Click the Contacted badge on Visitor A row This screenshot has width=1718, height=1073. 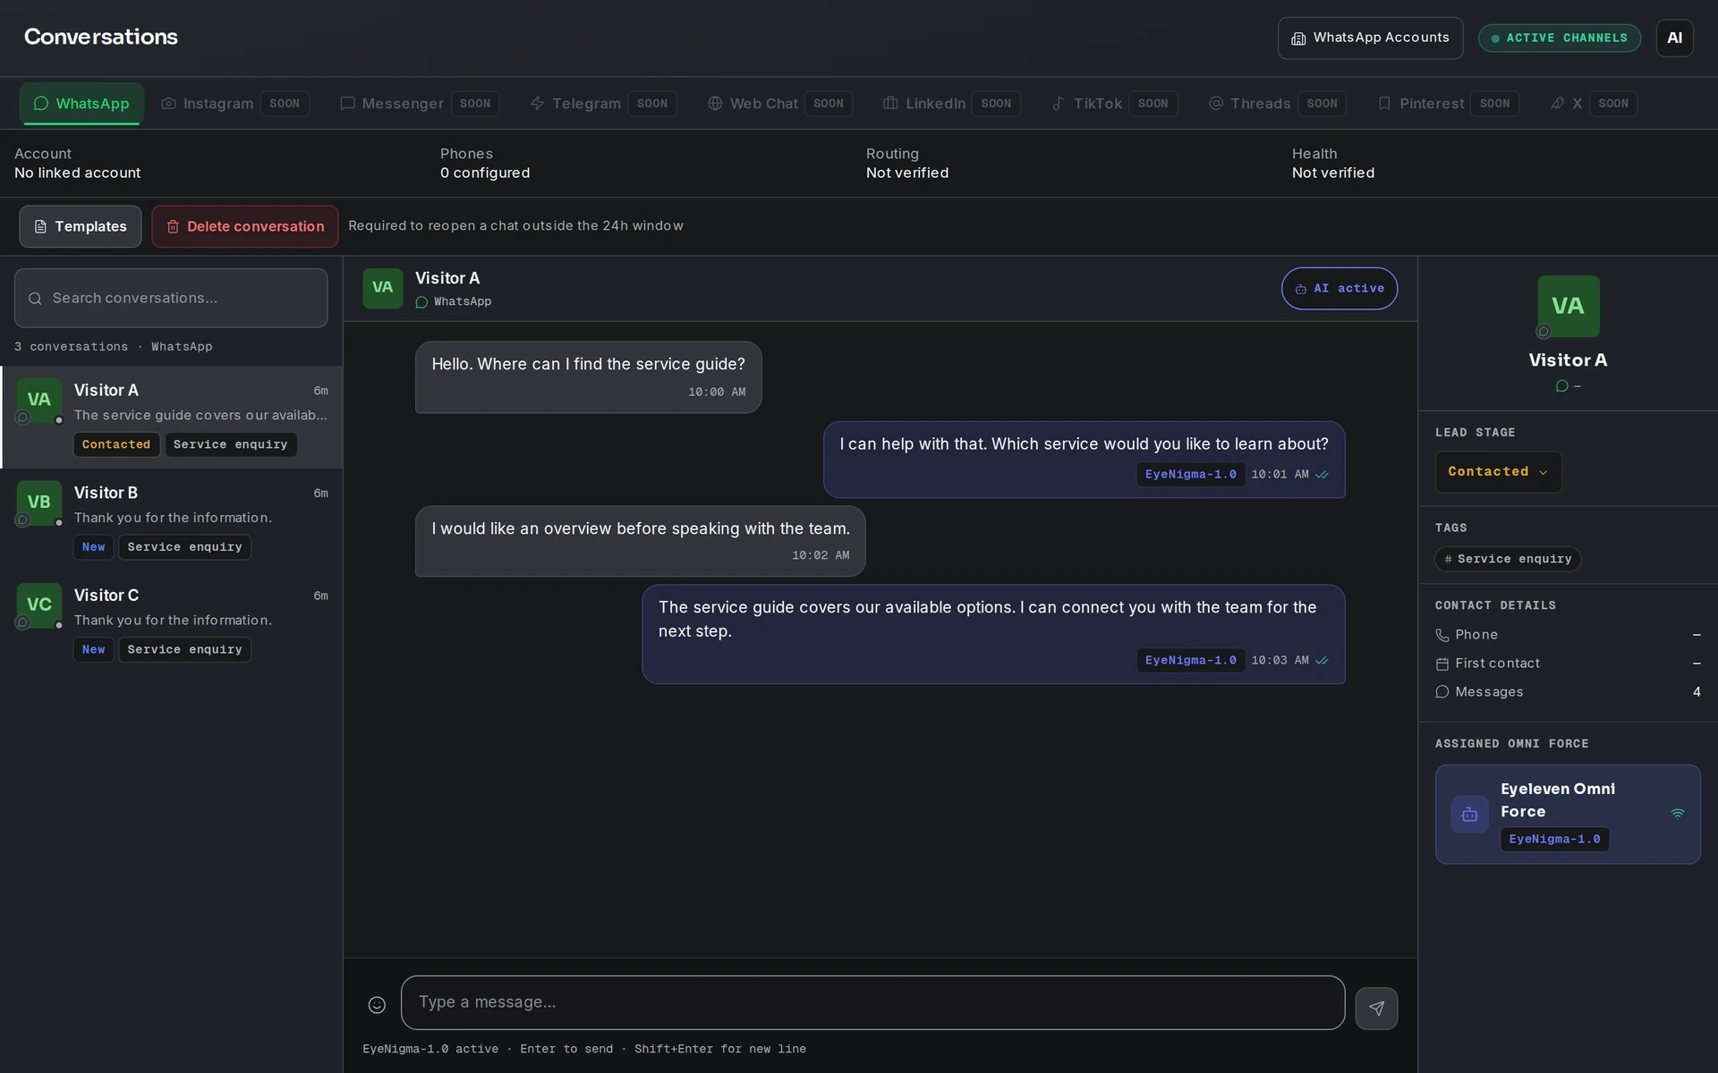point(116,445)
